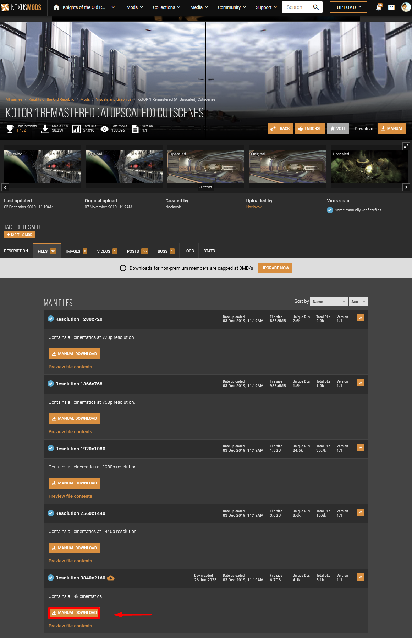This screenshot has width=412, height=638.
Task: Switch to the STATS tab
Action: click(209, 251)
